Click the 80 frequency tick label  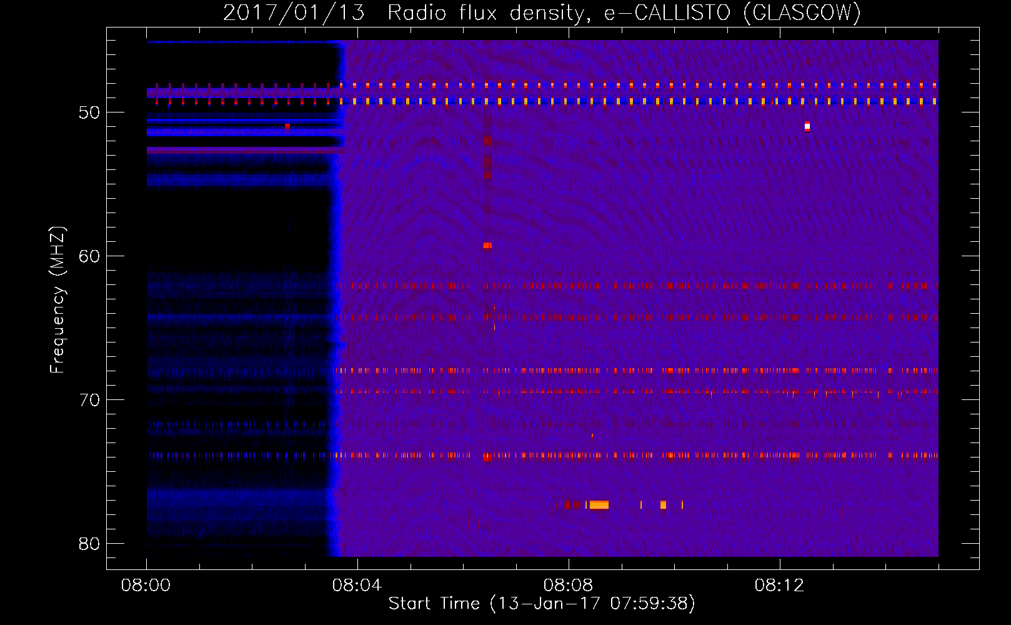89,544
